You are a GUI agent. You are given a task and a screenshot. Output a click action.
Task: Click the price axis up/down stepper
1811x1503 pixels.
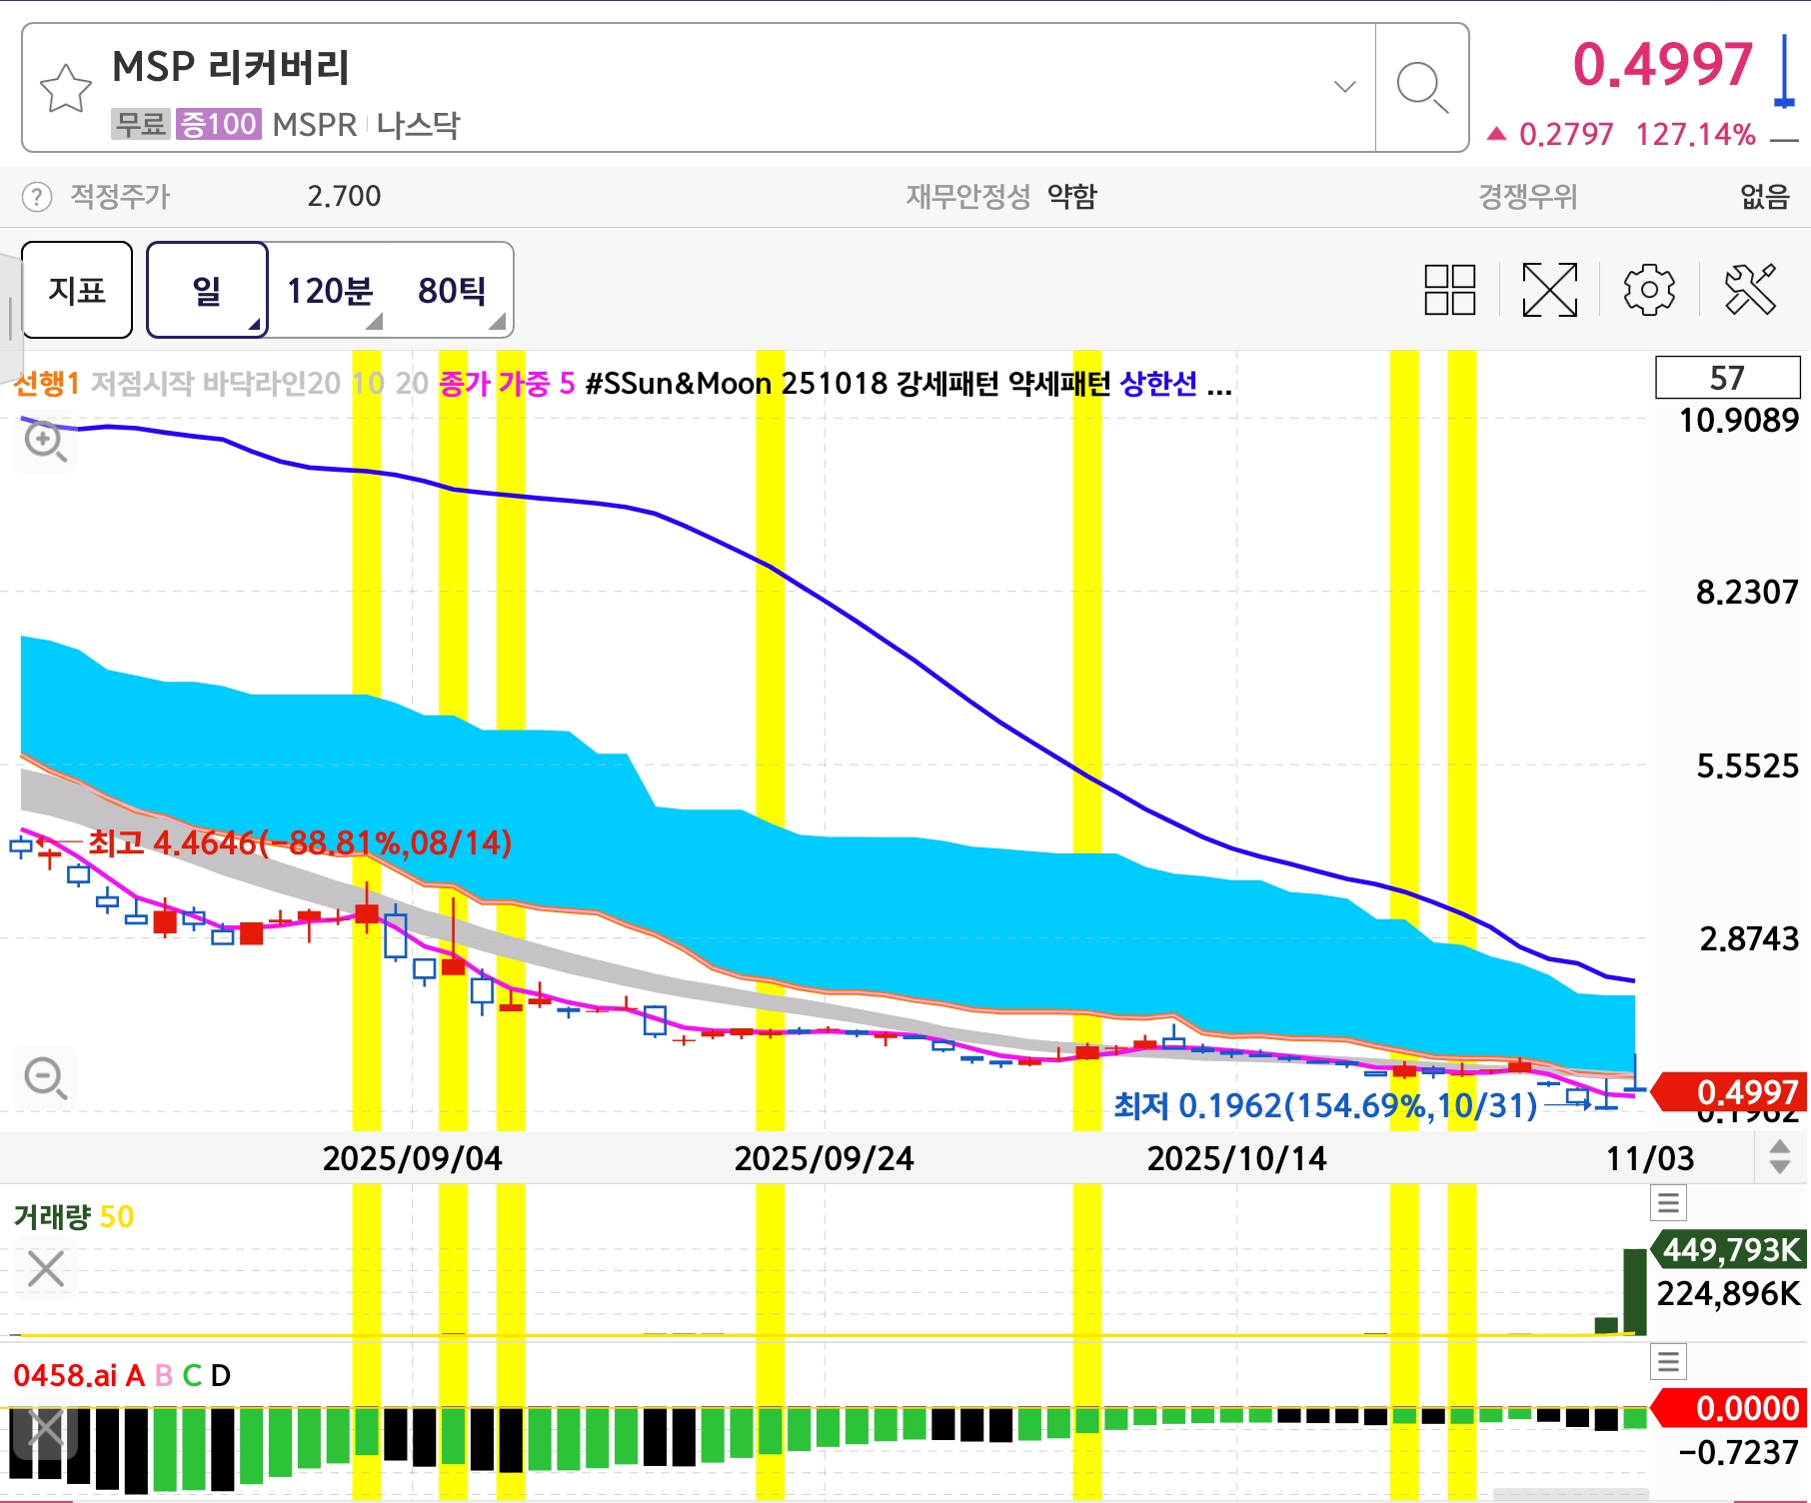click(x=1780, y=1156)
